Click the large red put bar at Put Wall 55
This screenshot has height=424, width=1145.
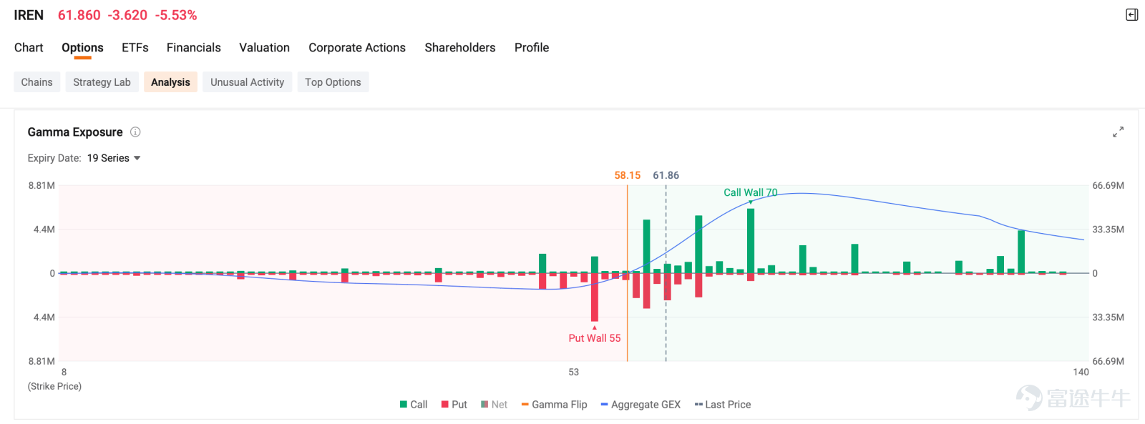(x=595, y=297)
